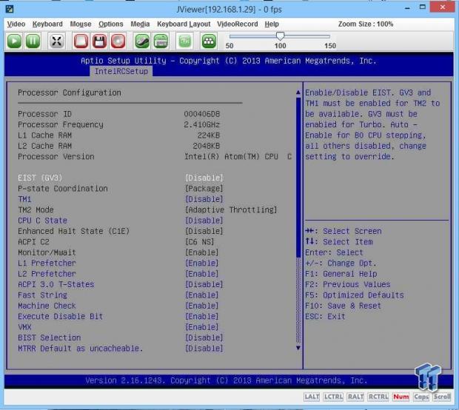Open the Keyboard Layout menu

pos(184,24)
